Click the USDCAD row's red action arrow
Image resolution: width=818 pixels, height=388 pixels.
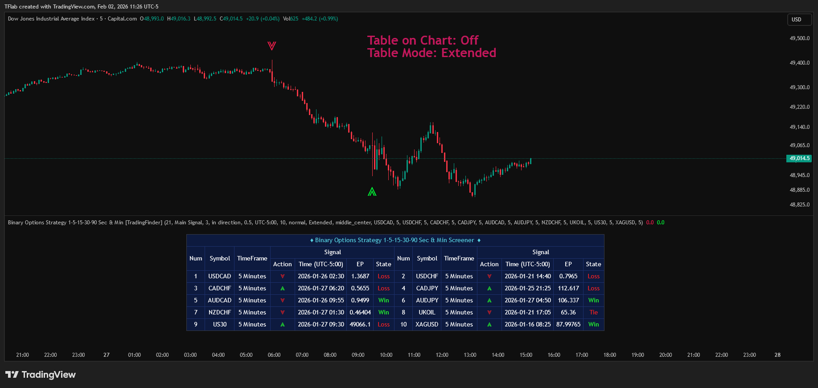pyautogui.click(x=282, y=277)
